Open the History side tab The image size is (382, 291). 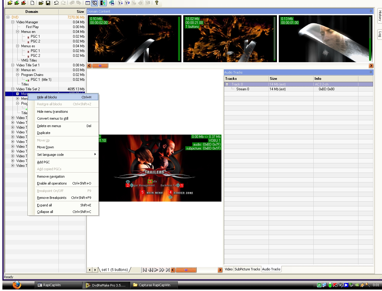[x=380, y=15]
